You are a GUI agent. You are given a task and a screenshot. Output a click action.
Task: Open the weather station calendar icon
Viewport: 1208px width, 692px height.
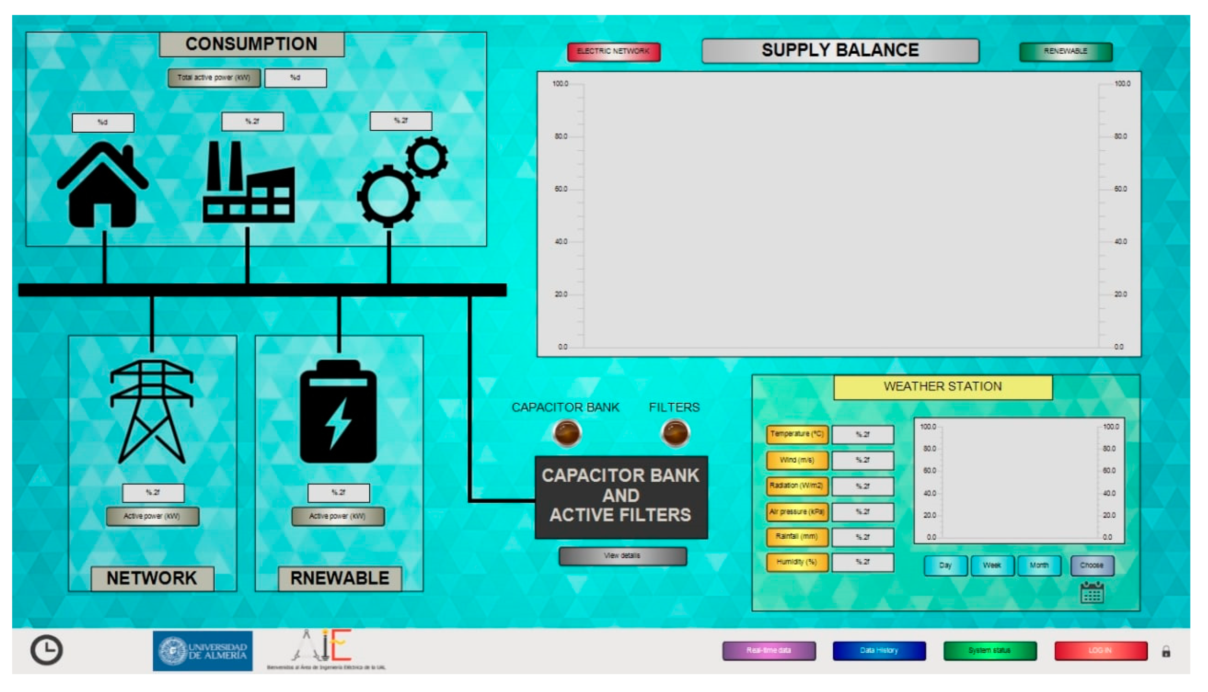tap(1092, 592)
